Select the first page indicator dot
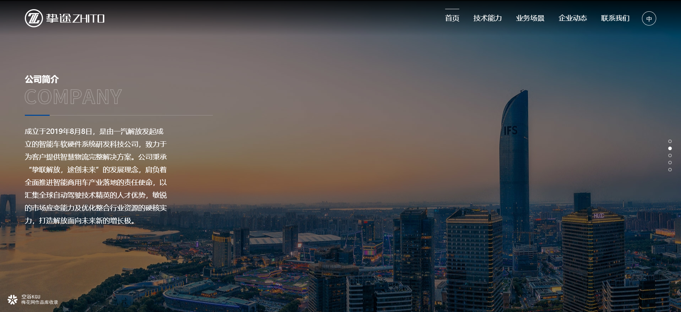The width and height of the screenshot is (681, 312). pyautogui.click(x=670, y=141)
